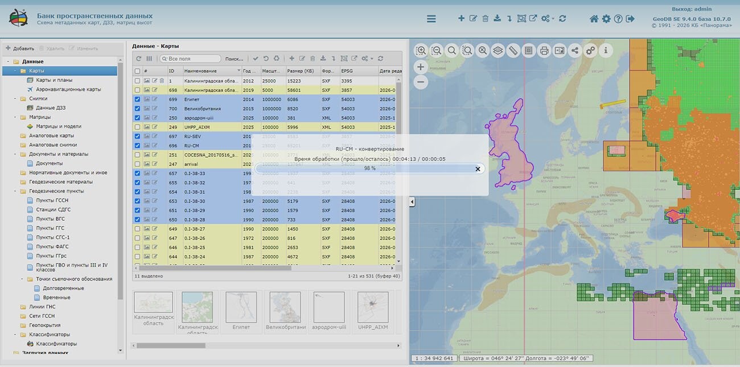Click the print map icon
The width and height of the screenshot is (740, 367).
click(544, 51)
